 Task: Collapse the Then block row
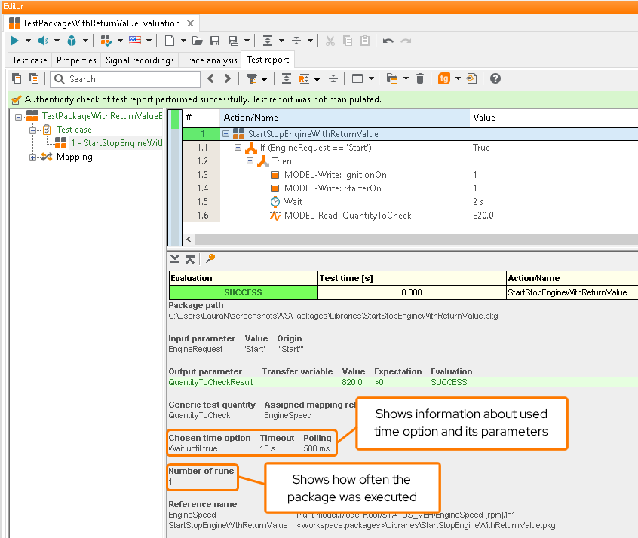(250, 161)
